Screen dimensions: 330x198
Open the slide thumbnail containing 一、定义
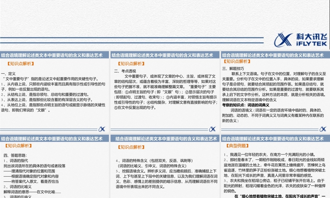click(54, 92)
